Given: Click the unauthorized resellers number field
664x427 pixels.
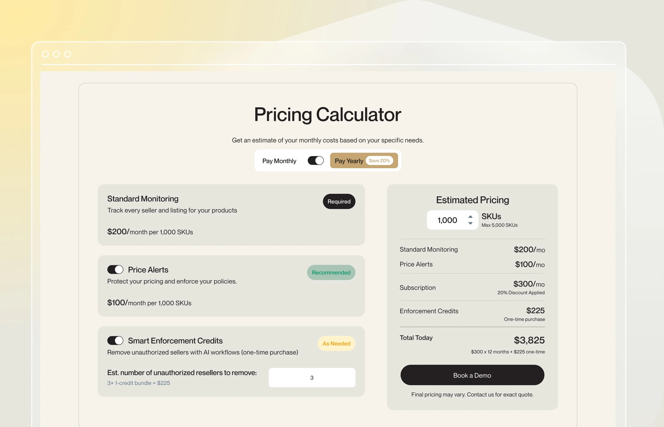Looking at the screenshot, I should click(312, 378).
